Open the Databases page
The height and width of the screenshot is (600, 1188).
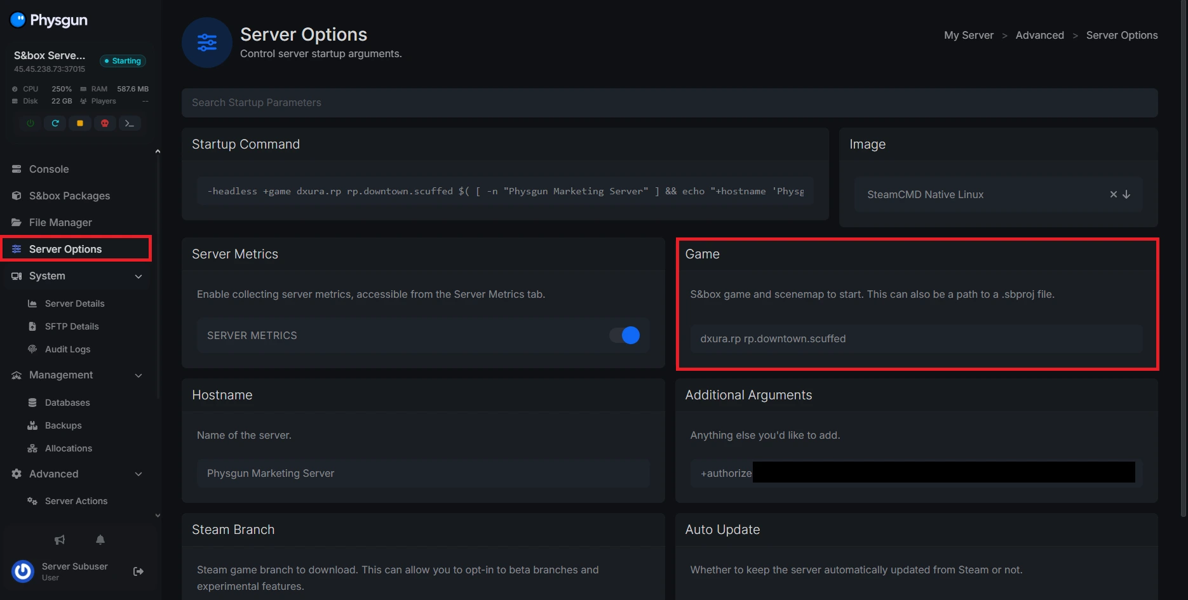click(x=67, y=403)
